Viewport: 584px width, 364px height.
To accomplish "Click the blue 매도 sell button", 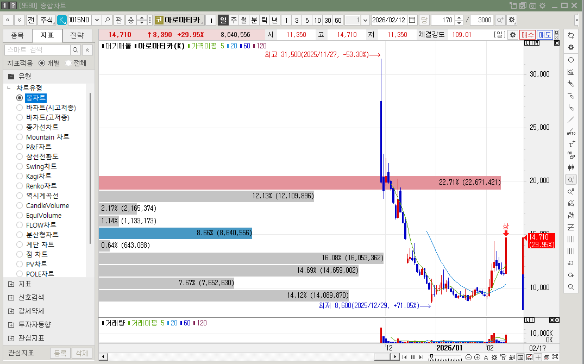I will [545, 35].
